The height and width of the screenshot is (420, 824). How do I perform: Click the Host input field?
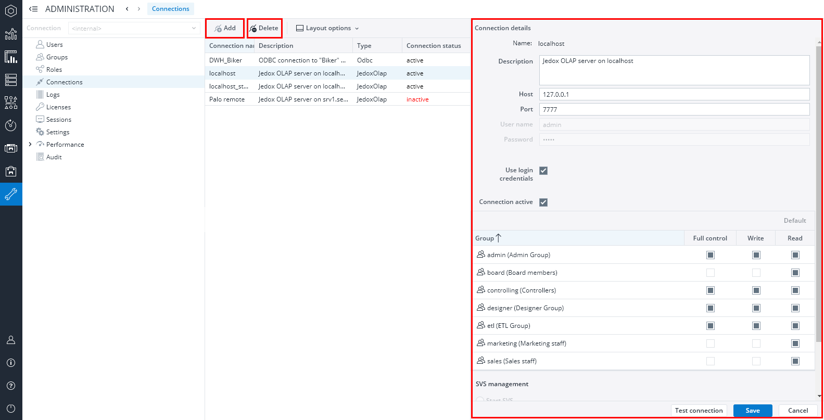point(675,94)
